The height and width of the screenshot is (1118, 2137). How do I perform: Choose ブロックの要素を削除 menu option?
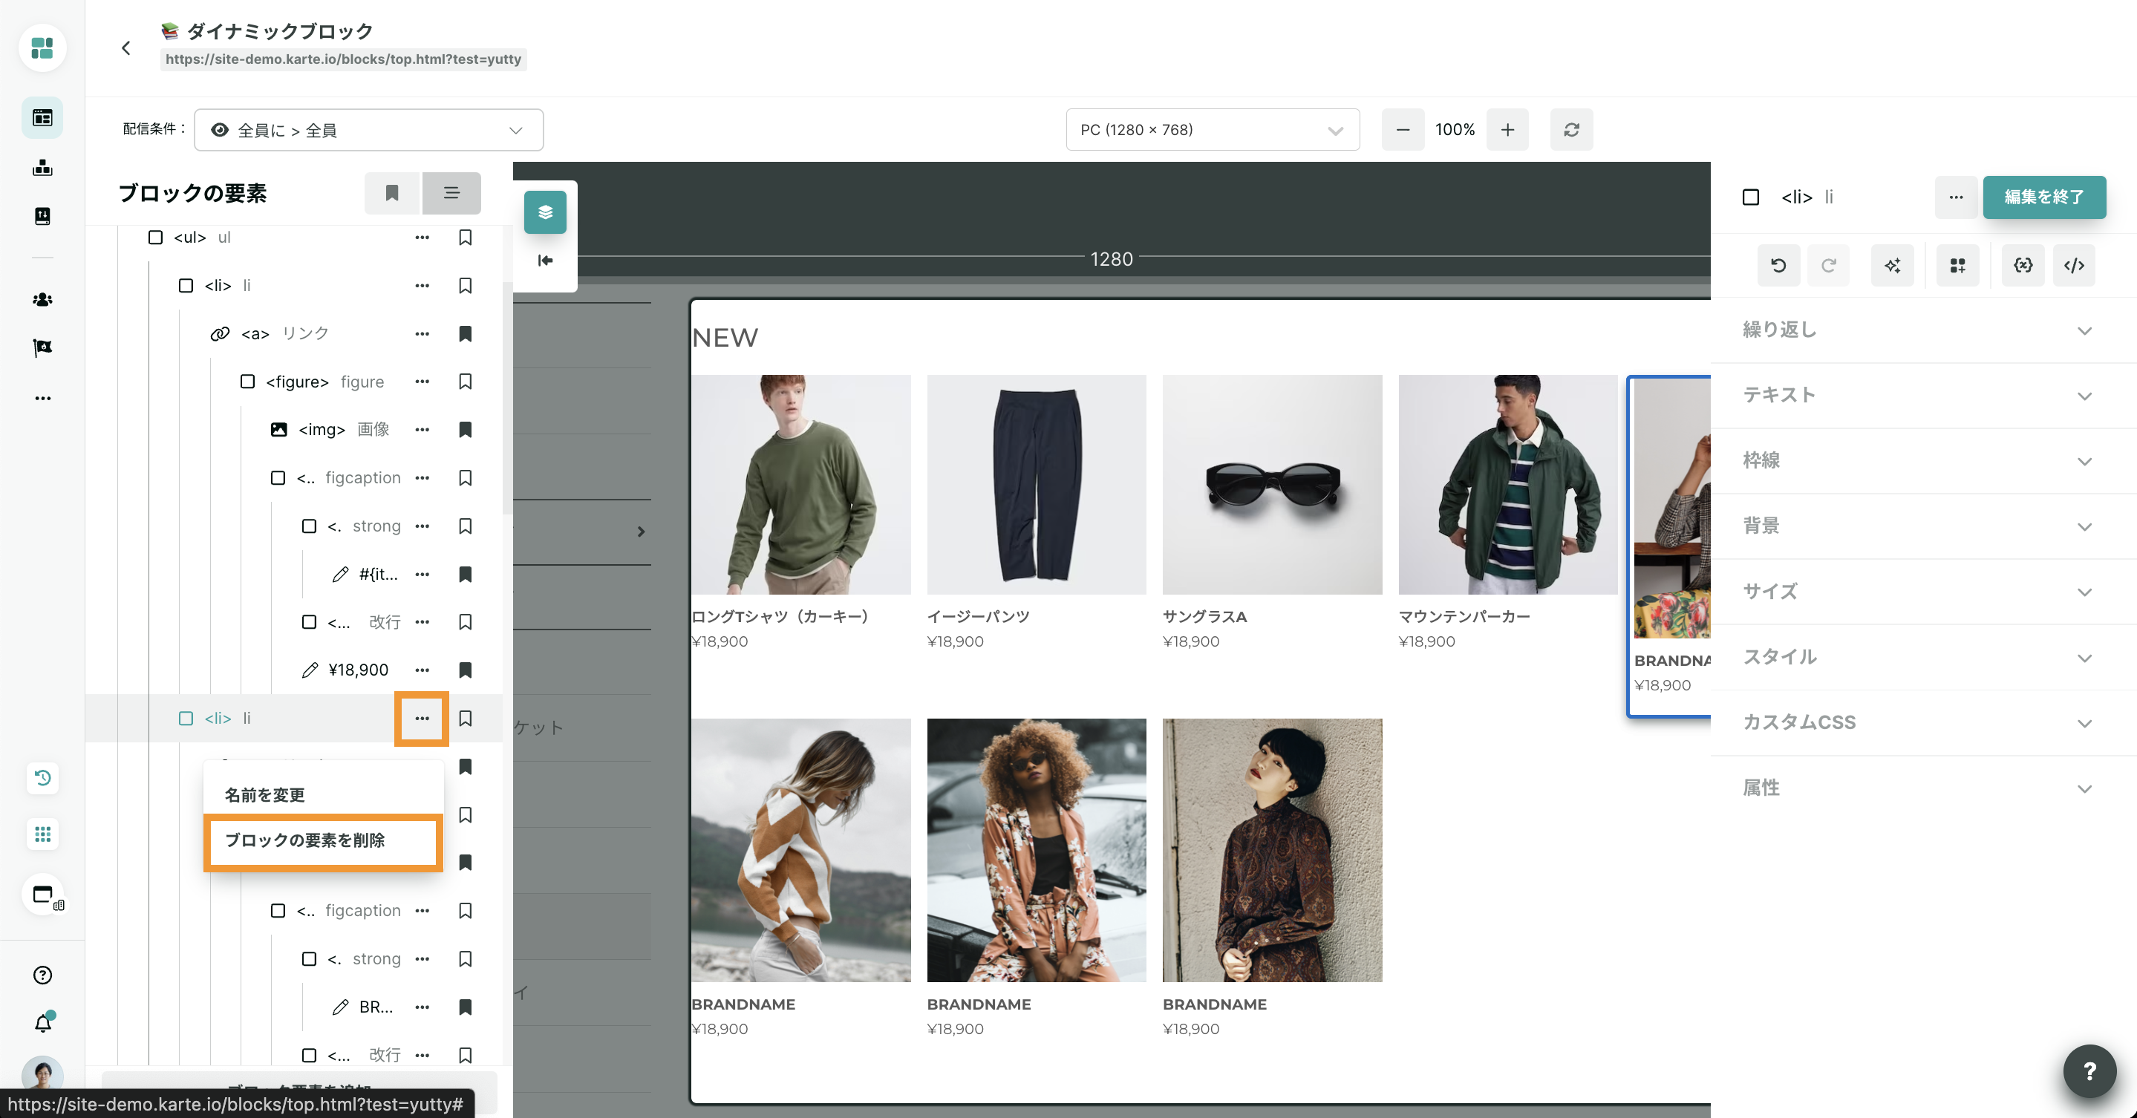(305, 840)
